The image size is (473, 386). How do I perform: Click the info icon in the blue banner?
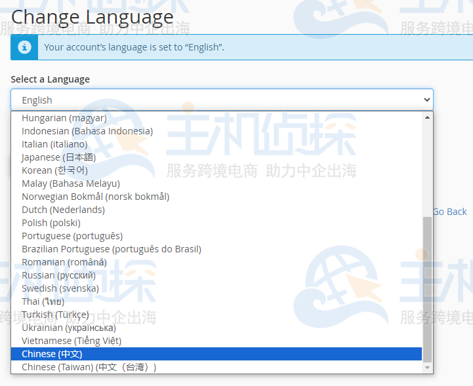[24, 47]
